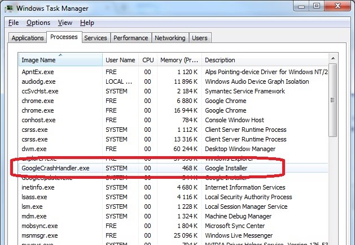Select the msnmsgr.exe process
The image size is (355, 245).
[x=173, y=235]
